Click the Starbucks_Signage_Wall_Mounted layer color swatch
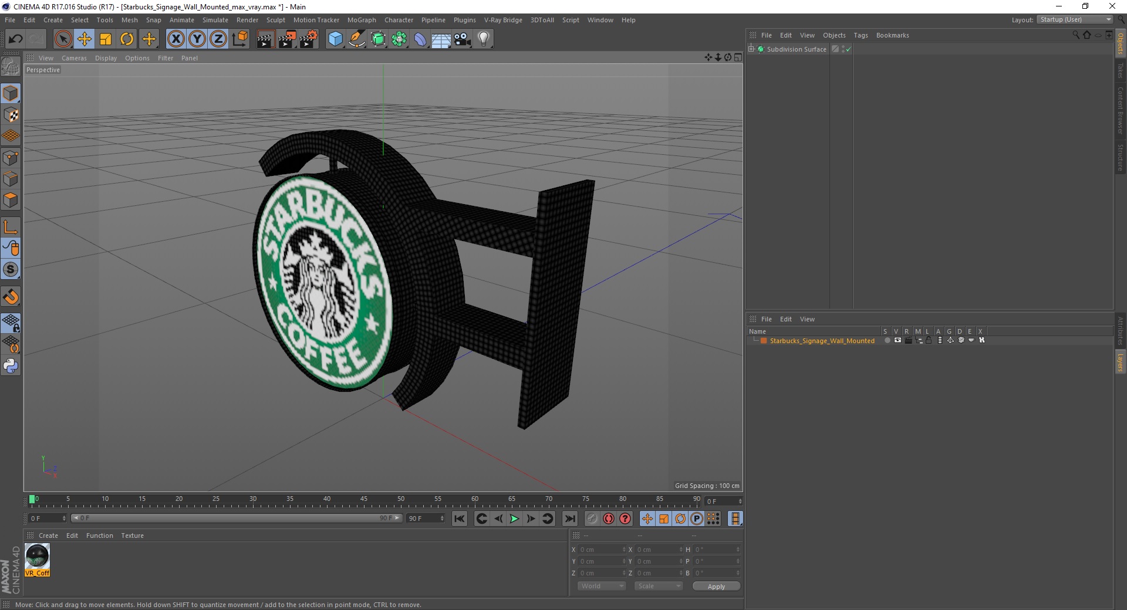 (x=764, y=341)
